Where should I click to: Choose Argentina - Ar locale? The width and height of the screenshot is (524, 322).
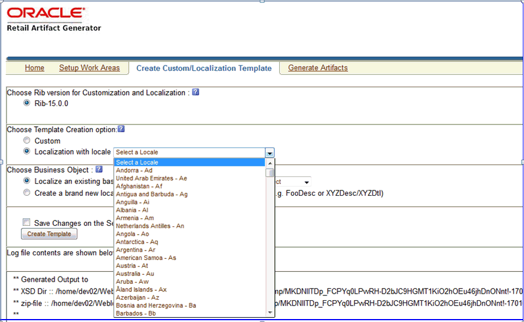pyautogui.click(x=189, y=250)
